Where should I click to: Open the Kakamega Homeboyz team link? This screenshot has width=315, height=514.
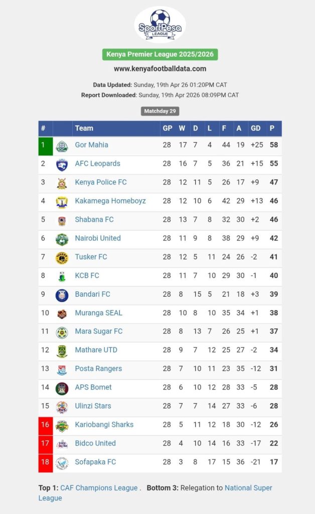pos(110,201)
